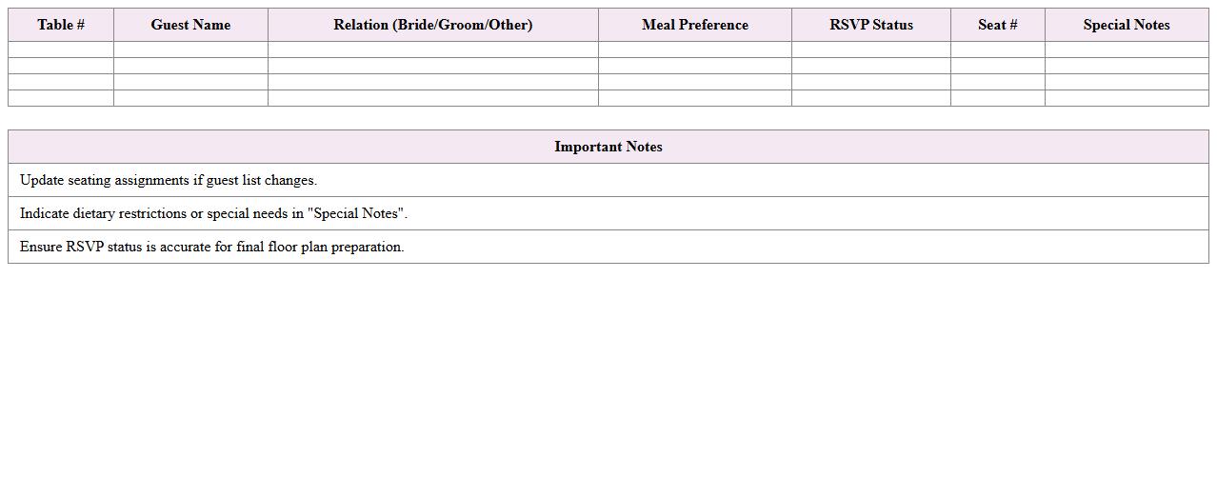Viewport: 1217px width, 477px height.
Task: Select the third-row Relation cell
Action: [x=432, y=82]
